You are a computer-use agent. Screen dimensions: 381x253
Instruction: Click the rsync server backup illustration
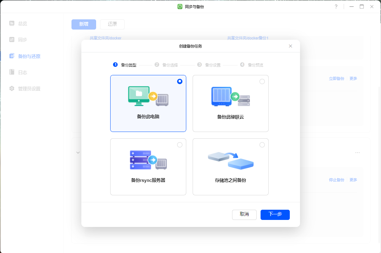[148, 160]
